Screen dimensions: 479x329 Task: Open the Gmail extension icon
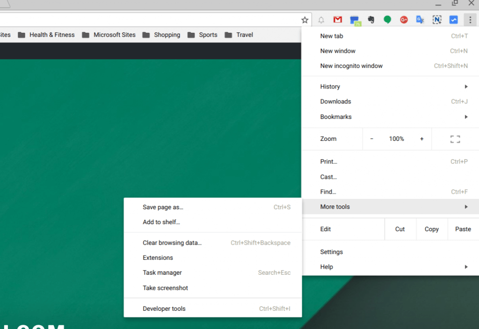pos(338,20)
